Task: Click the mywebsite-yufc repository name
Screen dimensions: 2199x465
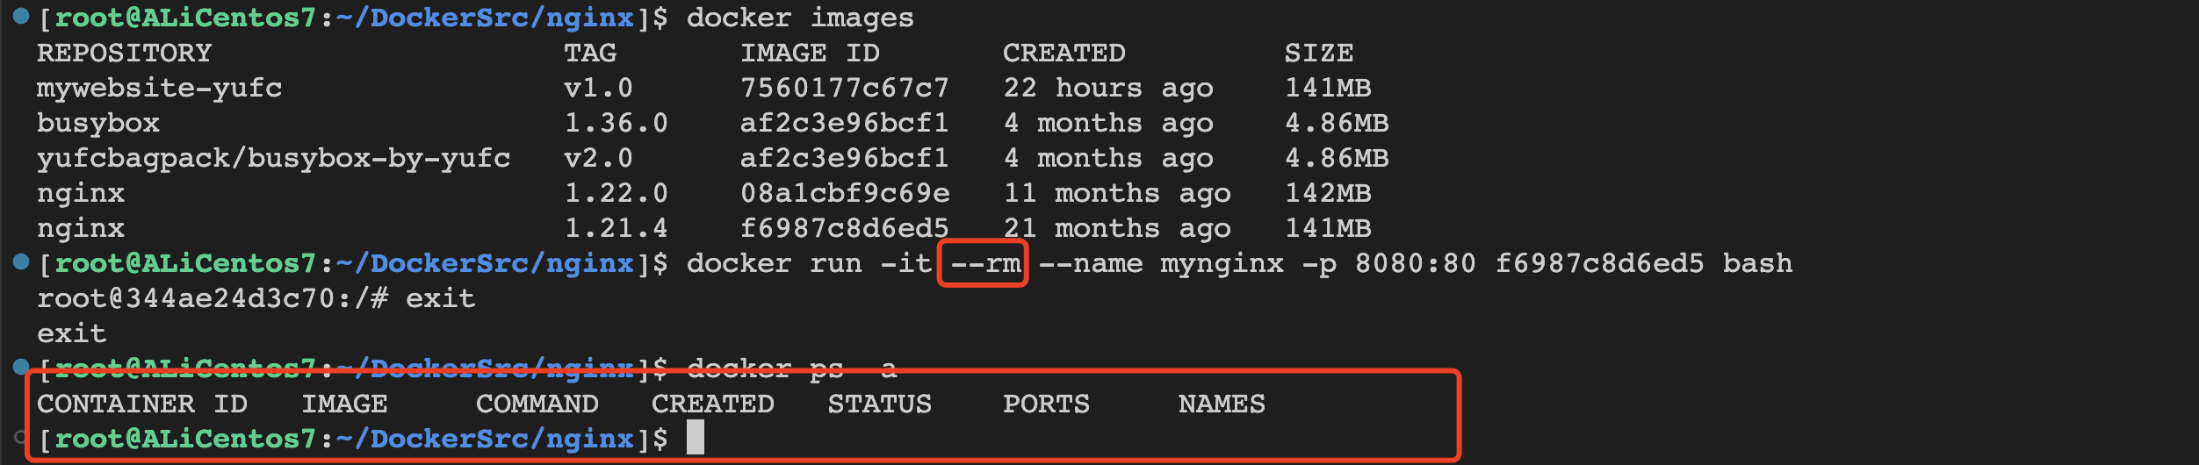Action: [159, 88]
